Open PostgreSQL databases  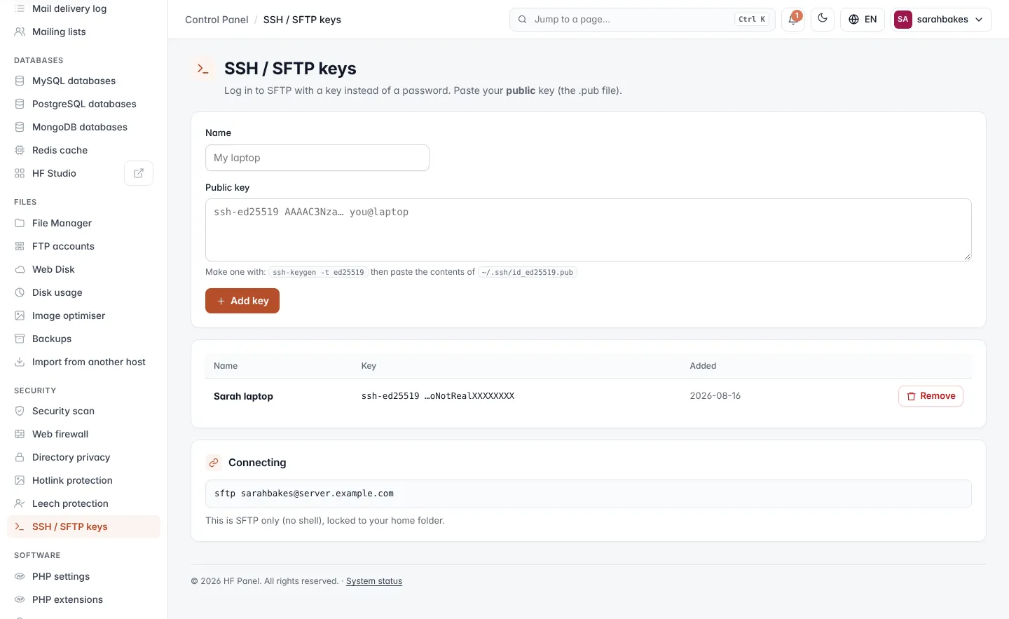[x=83, y=104]
